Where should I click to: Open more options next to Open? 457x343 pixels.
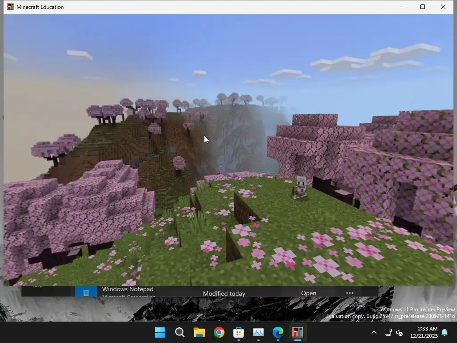(350, 293)
